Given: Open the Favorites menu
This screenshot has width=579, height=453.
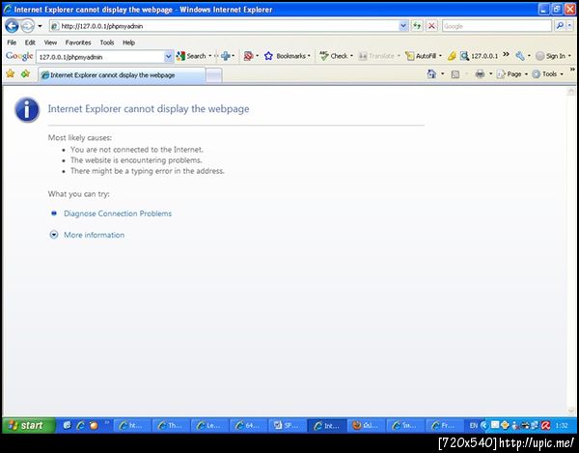Looking at the screenshot, I should tap(78, 42).
